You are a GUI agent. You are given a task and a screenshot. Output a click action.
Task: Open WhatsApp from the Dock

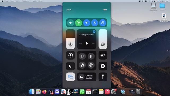click(x=82, y=92)
